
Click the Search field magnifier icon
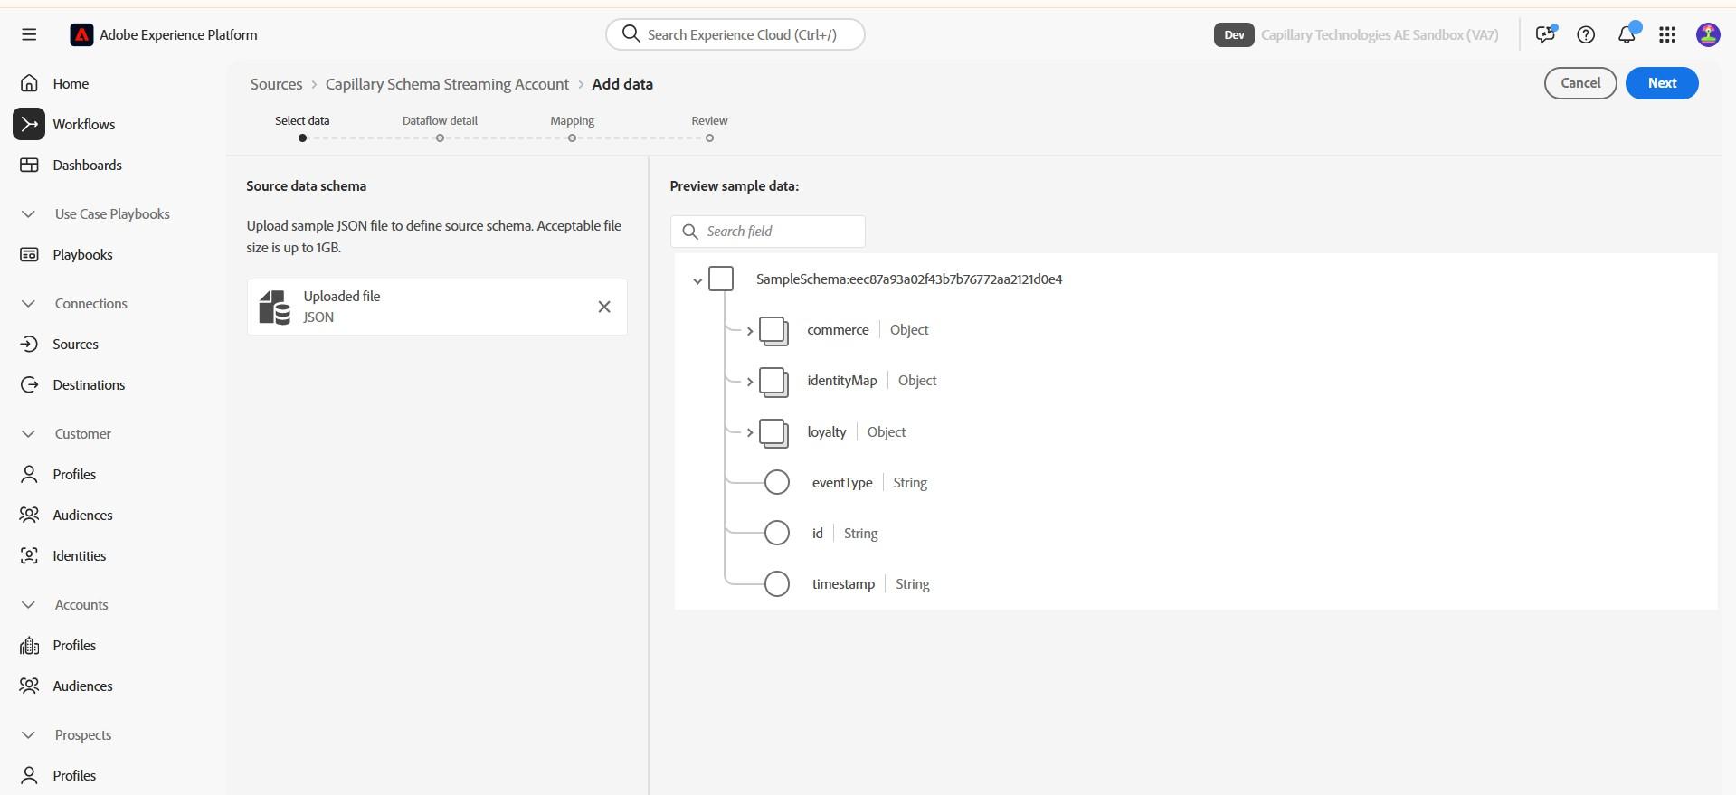[x=690, y=232]
